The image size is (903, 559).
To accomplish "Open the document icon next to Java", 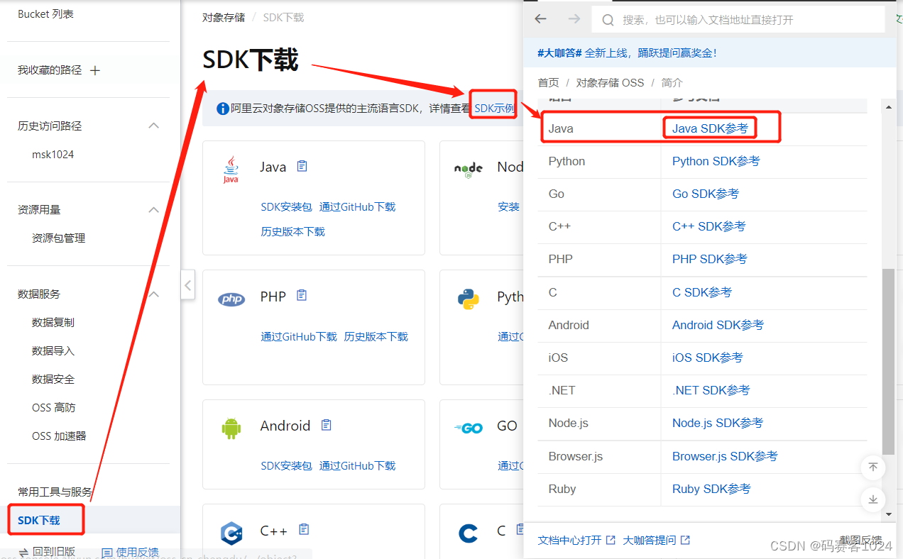I will click(x=302, y=166).
